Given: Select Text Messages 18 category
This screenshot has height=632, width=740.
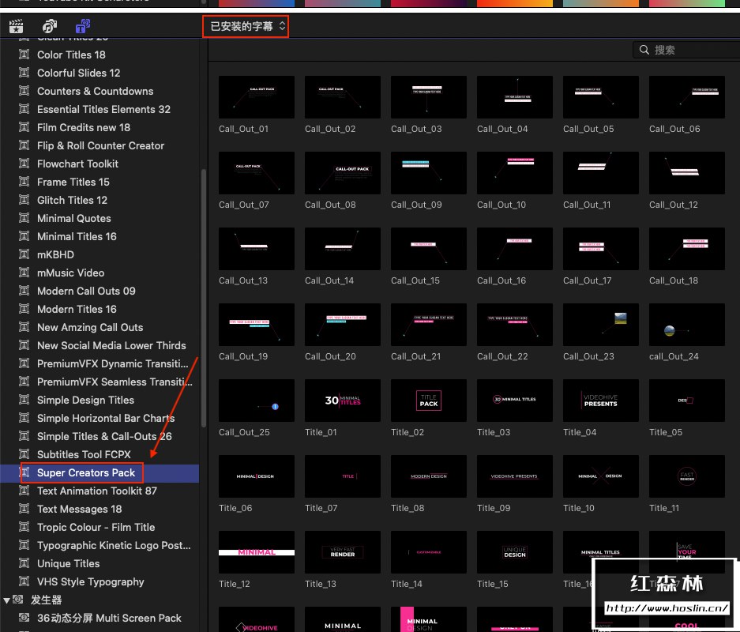Looking at the screenshot, I should tap(79, 510).
